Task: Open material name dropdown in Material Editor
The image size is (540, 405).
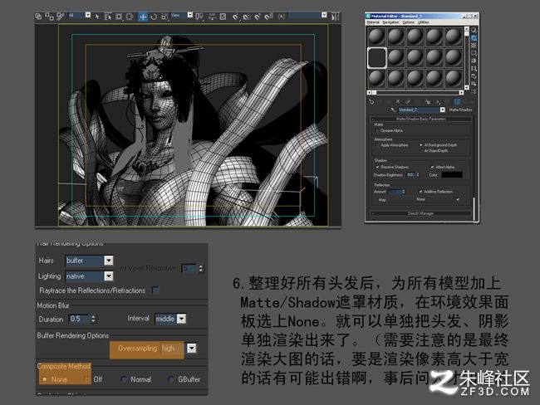Action: pos(443,110)
